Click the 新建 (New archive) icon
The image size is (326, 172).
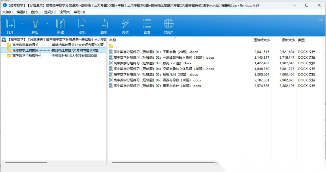click(x=60, y=24)
